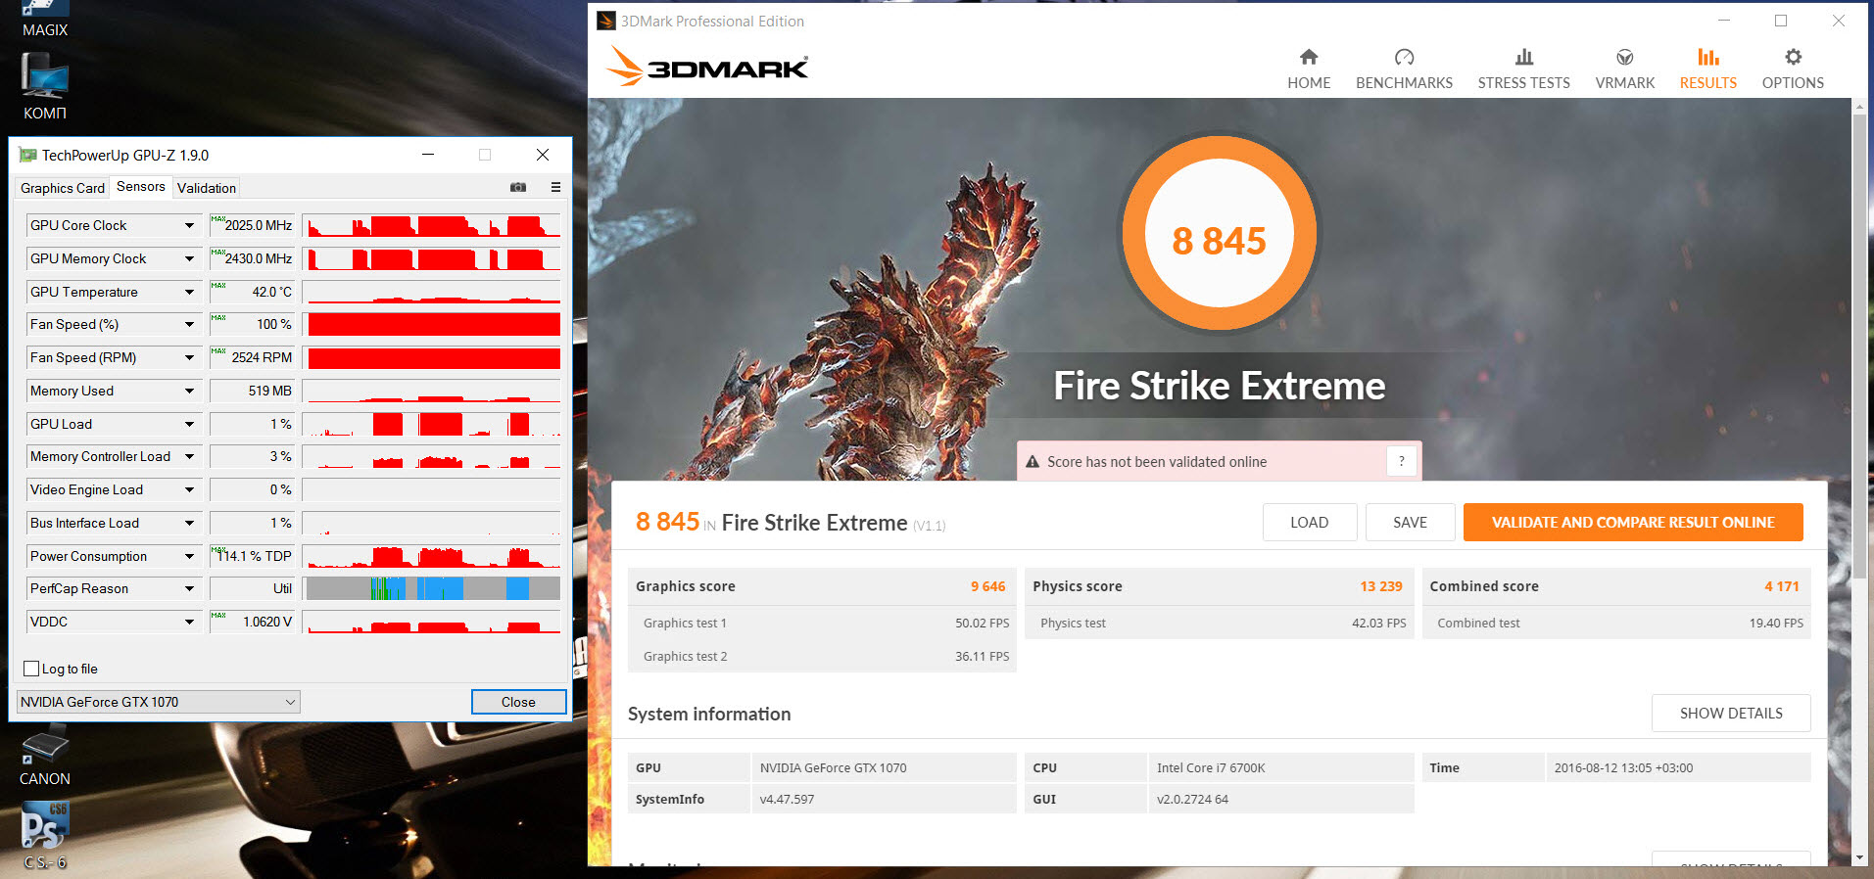Enable the Log to file checkbox

tap(31, 669)
